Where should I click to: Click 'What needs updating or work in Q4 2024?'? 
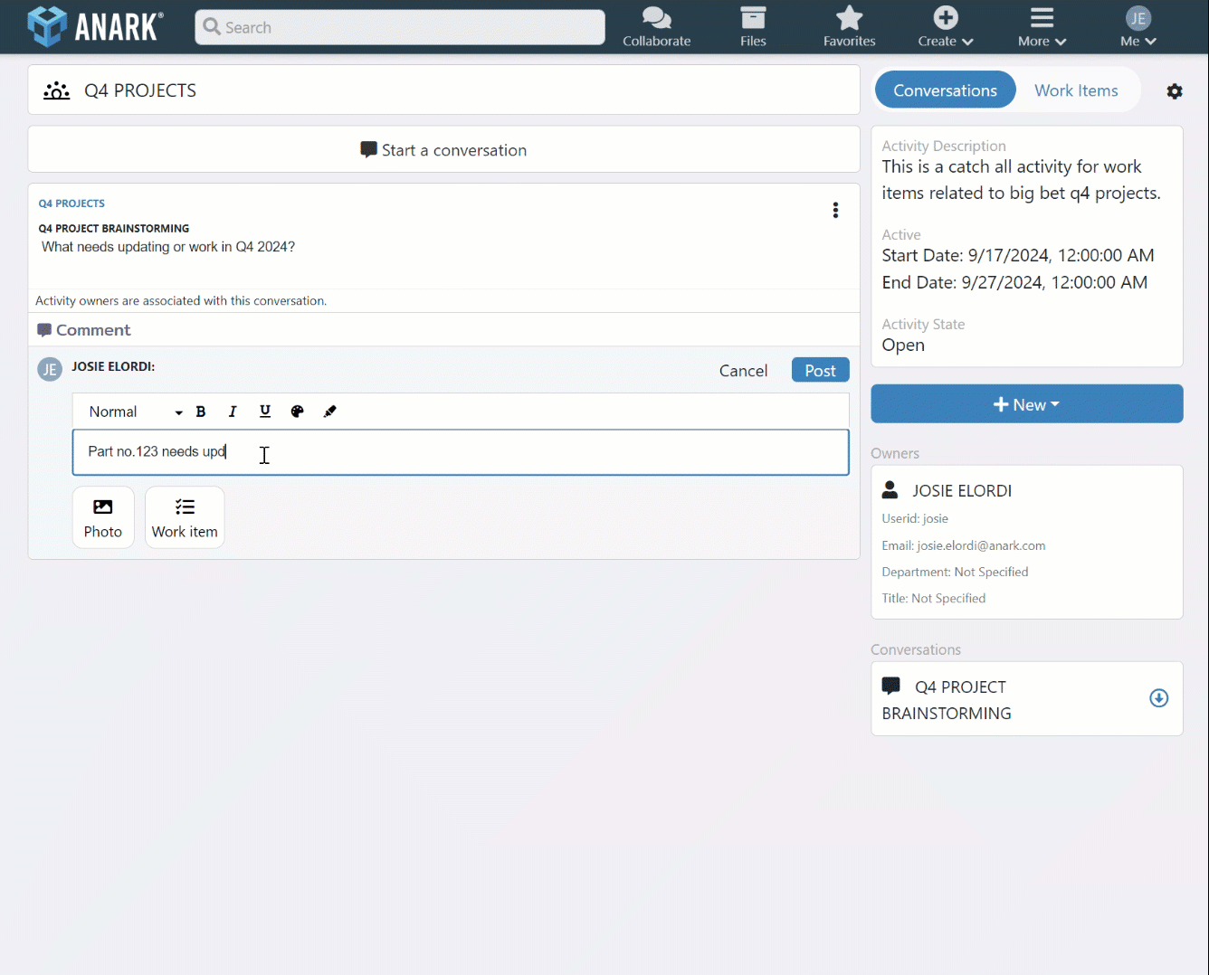pos(168,247)
